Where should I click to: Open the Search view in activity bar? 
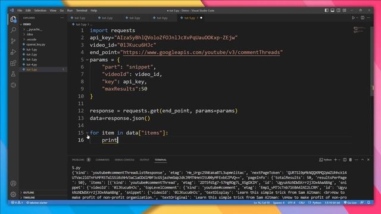13,30
